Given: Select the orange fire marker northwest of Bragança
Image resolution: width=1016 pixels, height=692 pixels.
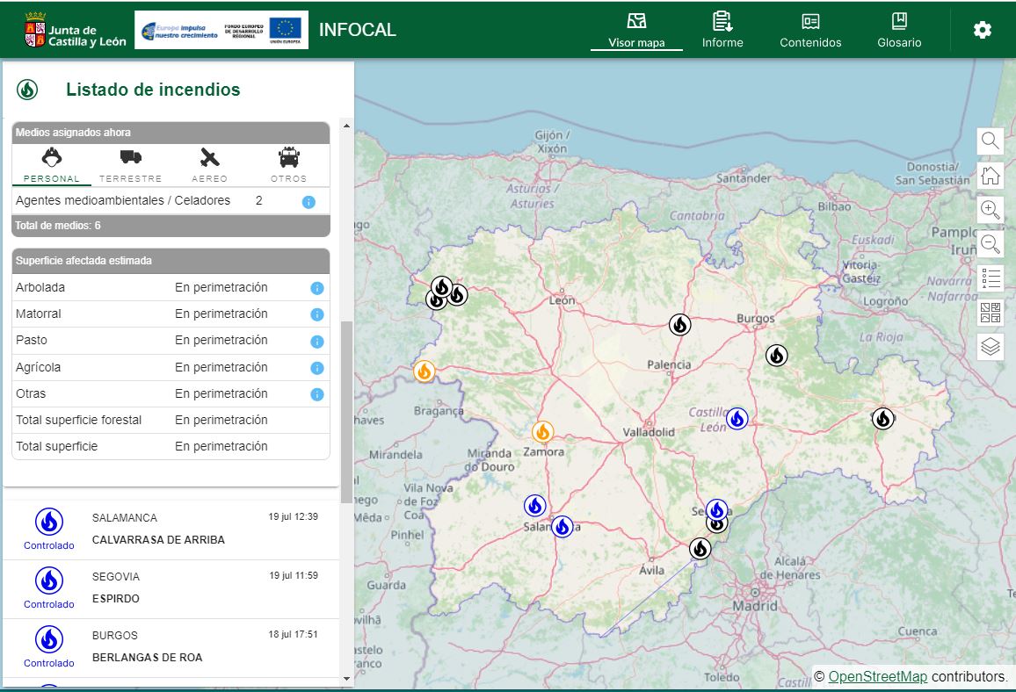Looking at the screenshot, I should (x=425, y=371).
